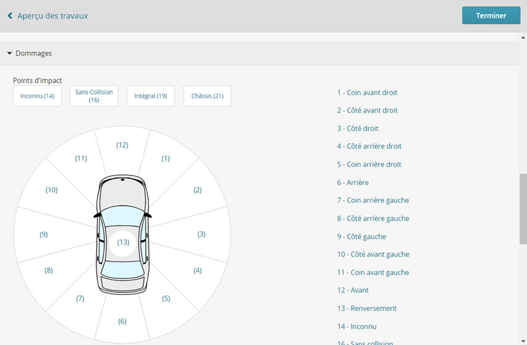Click rollover circle (13) on car roof
527x345 pixels.
[x=123, y=242]
